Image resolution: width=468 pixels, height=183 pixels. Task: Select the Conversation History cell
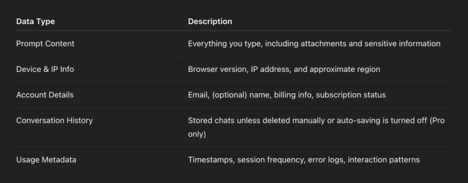coord(54,120)
